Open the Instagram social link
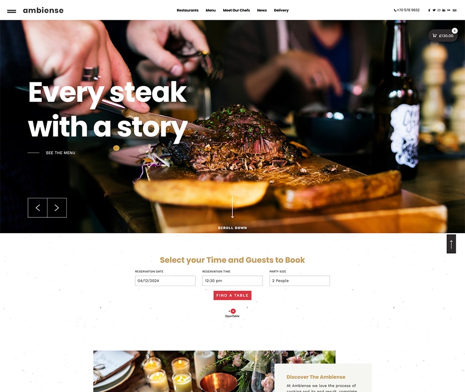Viewport: 465px width, 392px height. pos(439,10)
